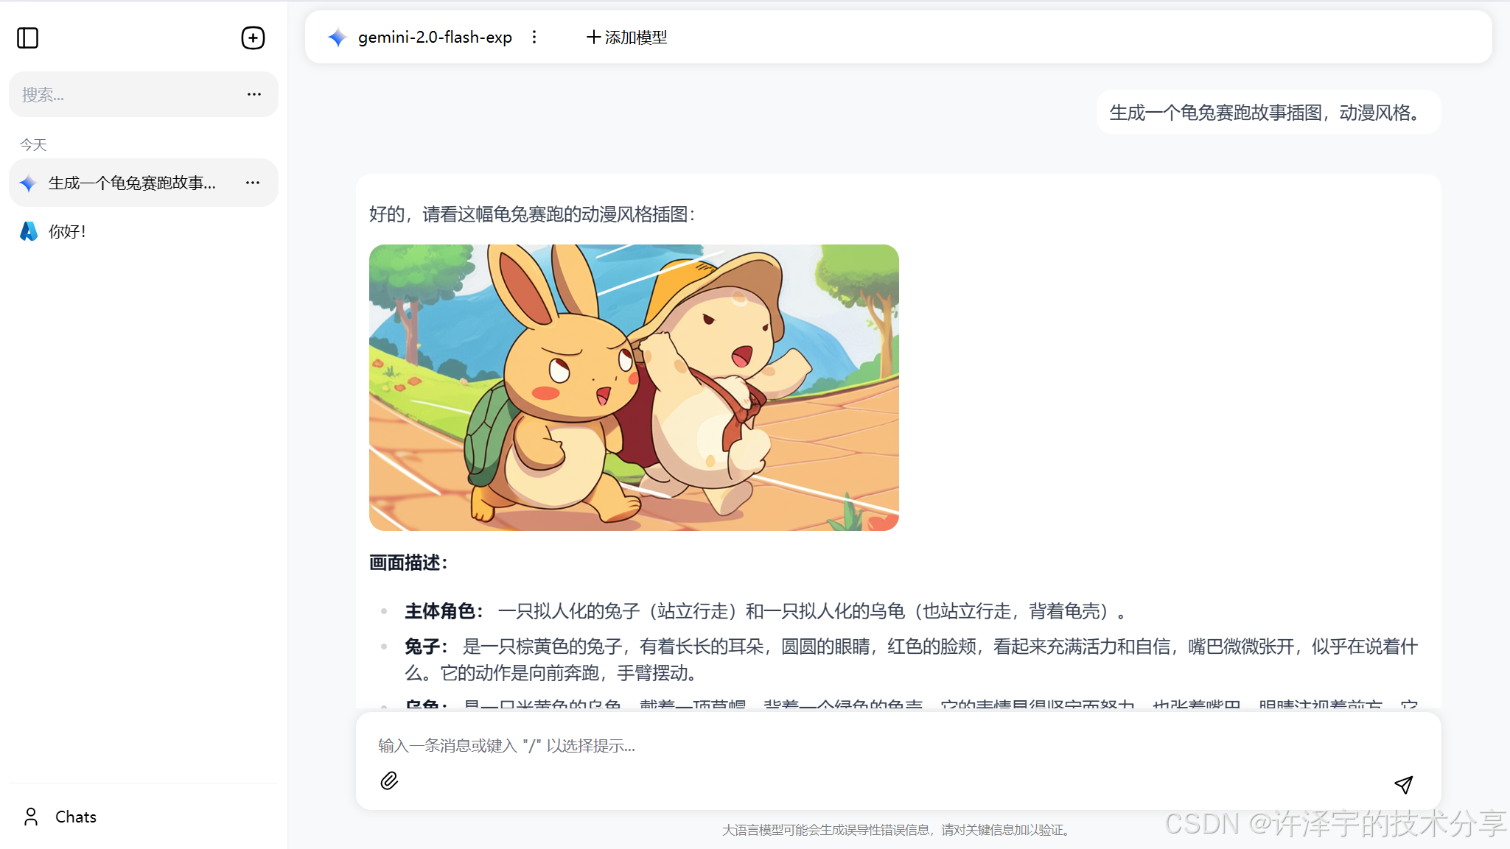
Task: Open search options via ellipsis menu
Action: point(254,94)
